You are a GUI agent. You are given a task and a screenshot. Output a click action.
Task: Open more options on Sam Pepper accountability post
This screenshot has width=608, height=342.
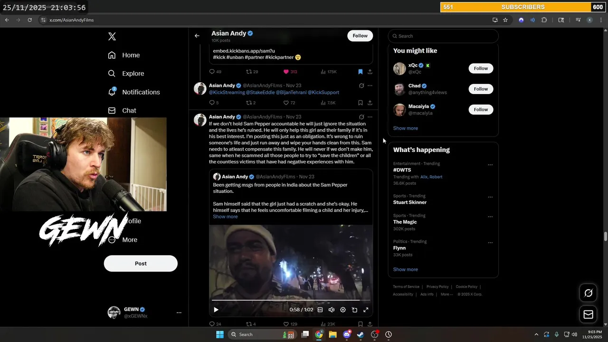370,117
